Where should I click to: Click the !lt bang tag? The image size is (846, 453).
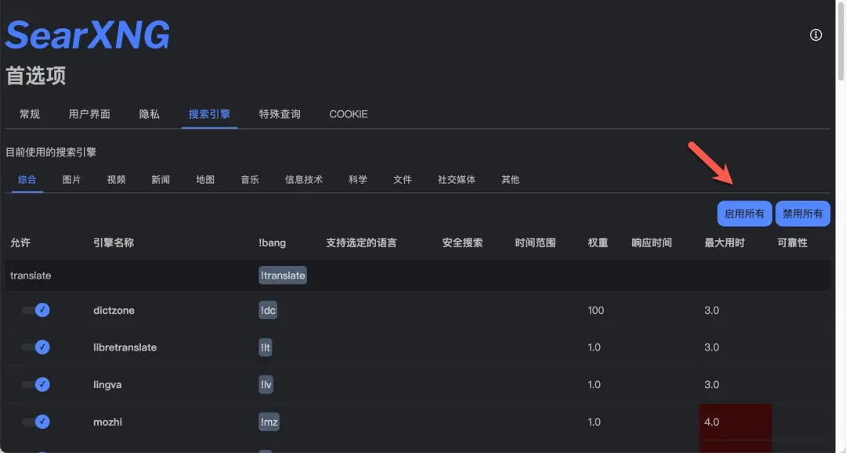[265, 347]
